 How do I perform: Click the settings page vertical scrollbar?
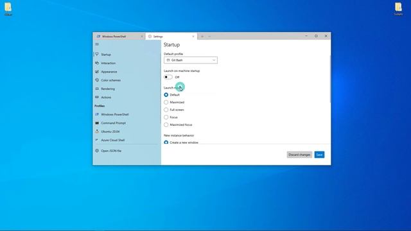click(329, 78)
